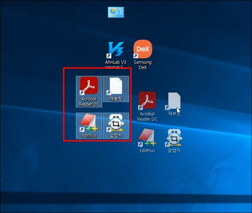Click the highlighted Acrobat Reader DC shortcut
The width and height of the screenshot is (252, 213).
click(89, 92)
